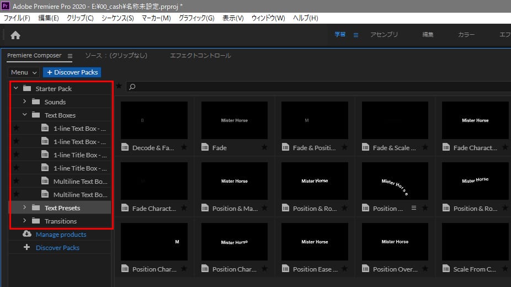Select the Fade Charact... thumbnail in first row
Image resolution: width=511 pixels, height=287 pixels.
(x=475, y=120)
